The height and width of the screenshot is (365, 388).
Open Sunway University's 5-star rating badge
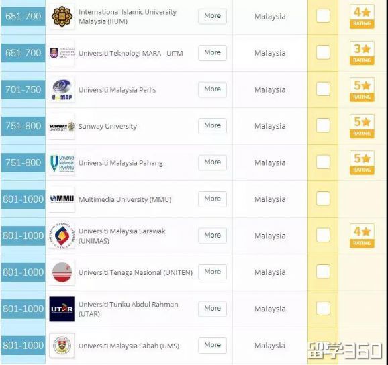click(x=362, y=126)
